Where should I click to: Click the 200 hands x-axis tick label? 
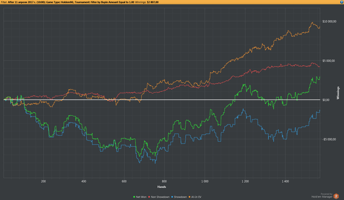click(43, 181)
